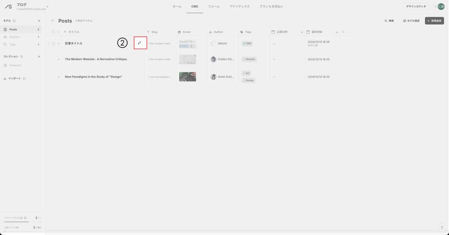Click the plus icon next to コレクション
The height and width of the screenshot is (235, 449).
point(39,57)
